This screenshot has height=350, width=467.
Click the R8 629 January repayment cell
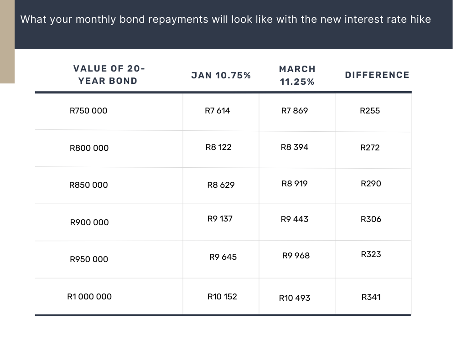pos(221,185)
